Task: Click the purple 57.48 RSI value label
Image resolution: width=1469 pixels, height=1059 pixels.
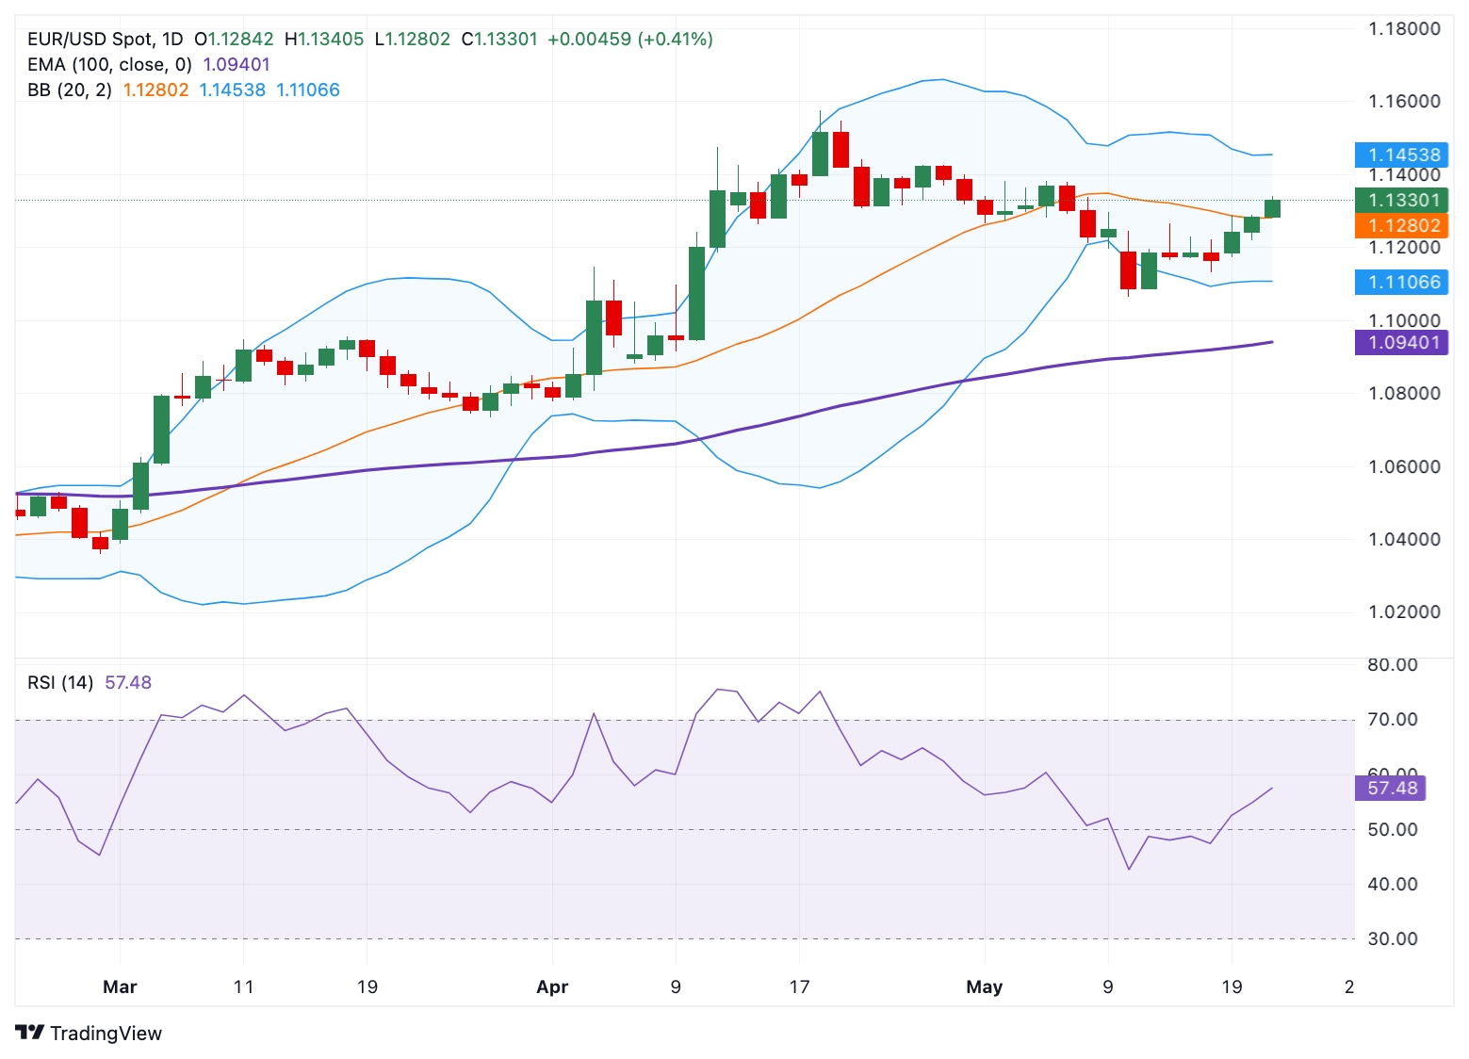Action: click(x=1390, y=788)
